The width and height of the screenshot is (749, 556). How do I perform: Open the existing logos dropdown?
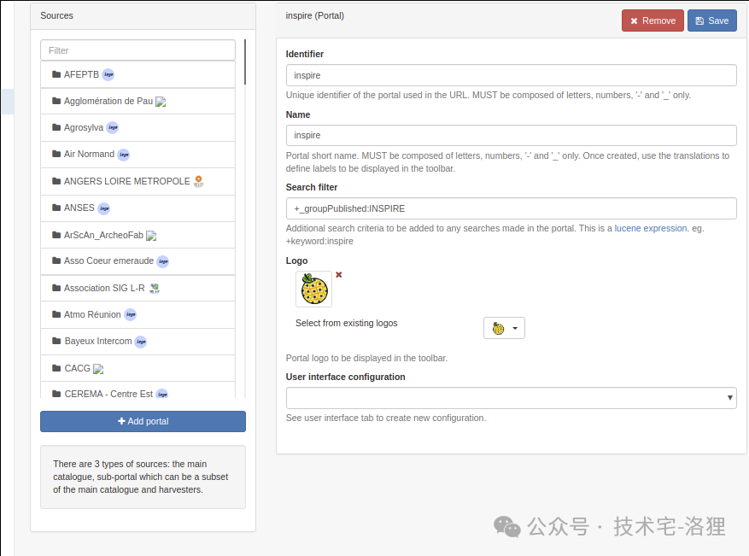click(504, 328)
